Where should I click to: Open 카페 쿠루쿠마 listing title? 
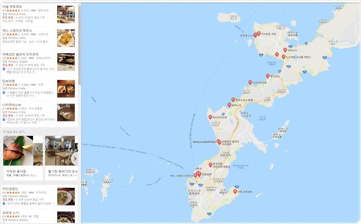click(x=12, y=7)
